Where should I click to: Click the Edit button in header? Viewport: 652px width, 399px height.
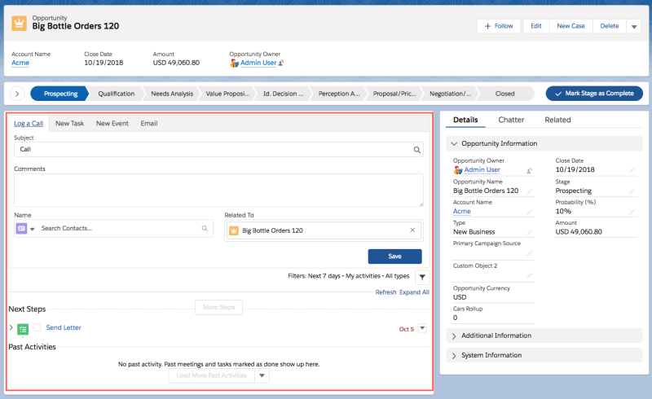(x=536, y=26)
